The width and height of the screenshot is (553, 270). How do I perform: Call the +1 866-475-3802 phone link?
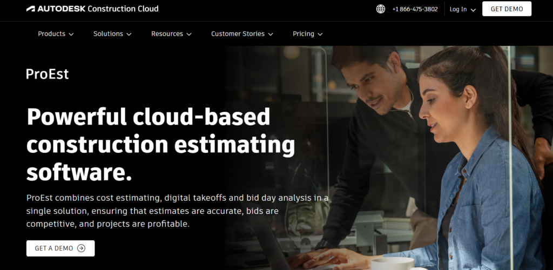(415, 9)
